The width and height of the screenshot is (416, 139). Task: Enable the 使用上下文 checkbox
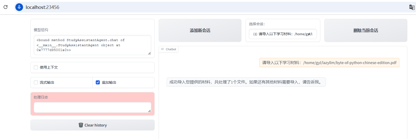click(x=36, y=67)
